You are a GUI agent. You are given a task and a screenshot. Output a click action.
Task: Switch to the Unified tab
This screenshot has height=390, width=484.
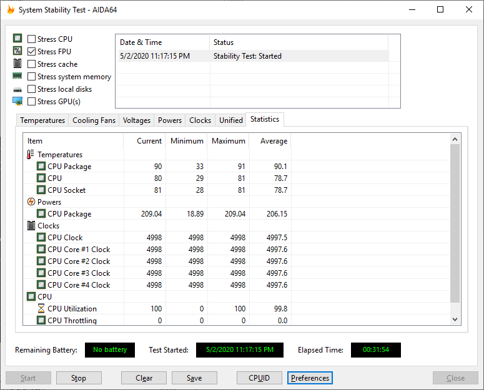click(x=231, y=120)
